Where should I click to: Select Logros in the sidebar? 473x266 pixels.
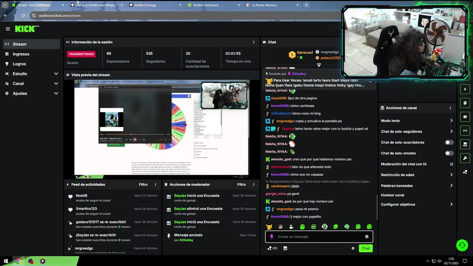(31, 64)
